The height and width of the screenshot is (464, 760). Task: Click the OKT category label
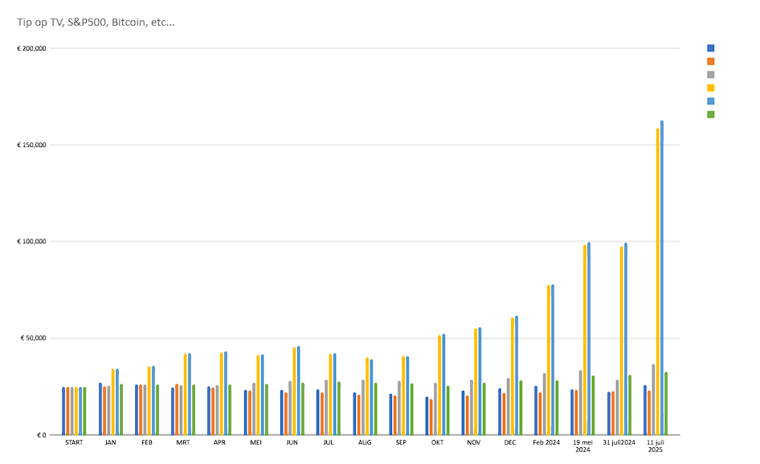point(437,442)
